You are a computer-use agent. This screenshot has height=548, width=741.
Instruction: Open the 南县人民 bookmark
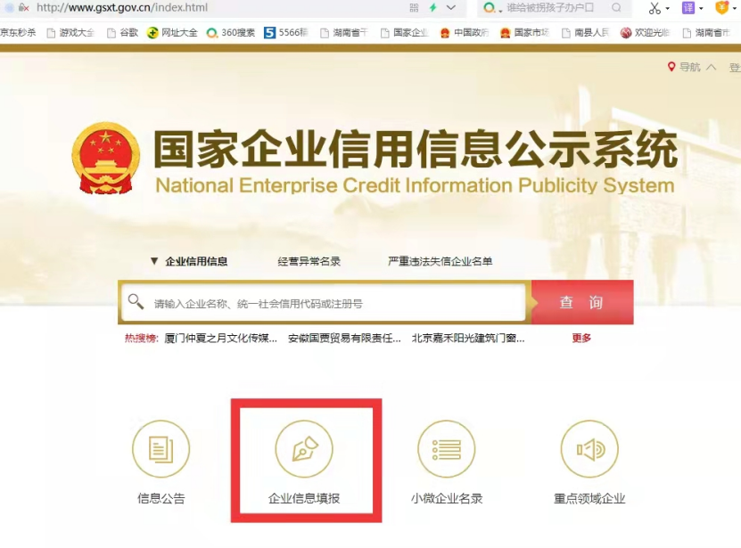pos(586,33)
